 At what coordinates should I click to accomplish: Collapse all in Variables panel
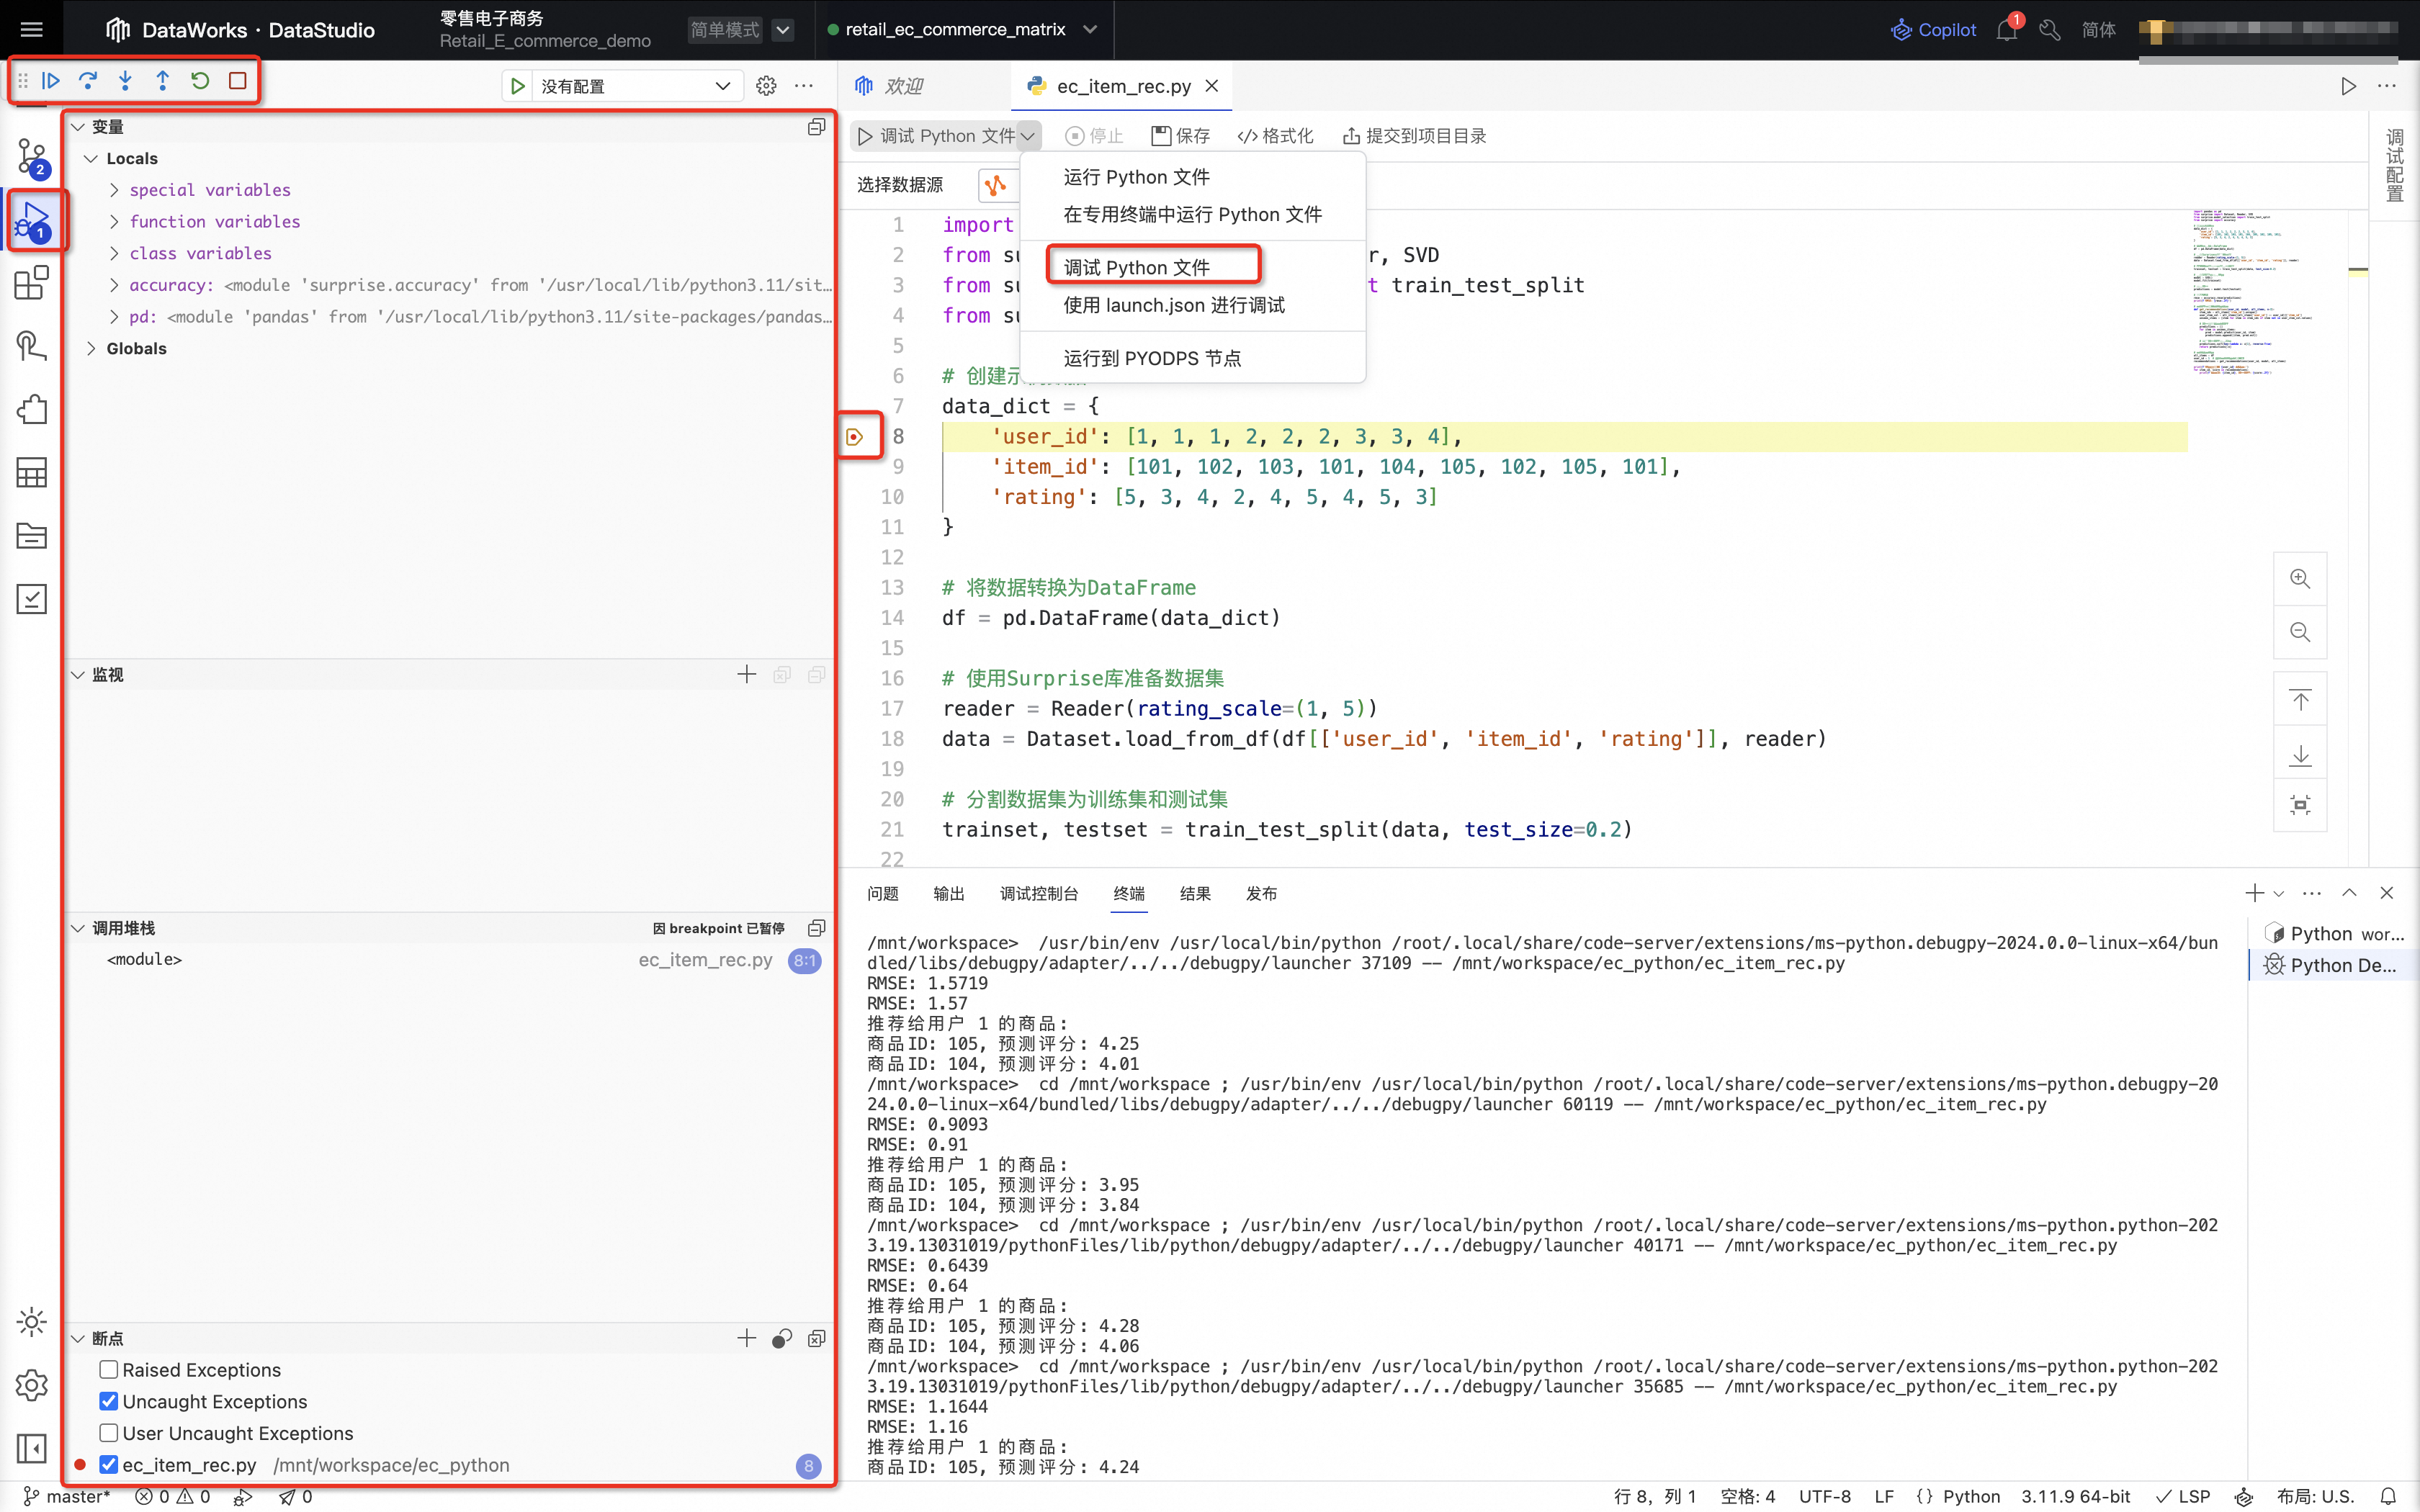[x=816, y=127]
